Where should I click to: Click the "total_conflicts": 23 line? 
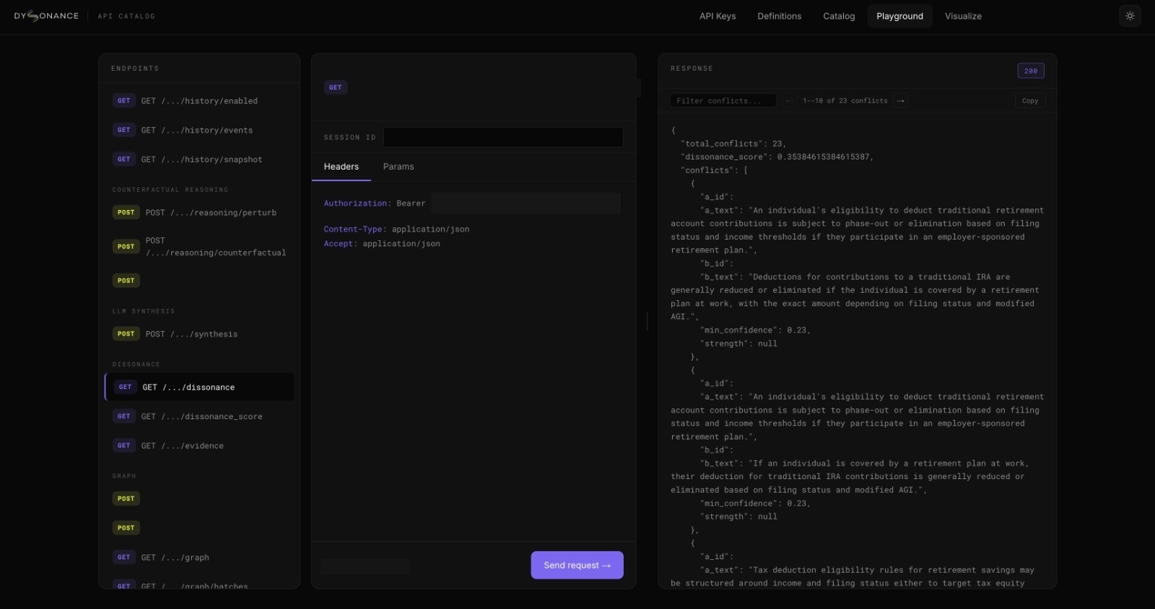click(733, 144)
